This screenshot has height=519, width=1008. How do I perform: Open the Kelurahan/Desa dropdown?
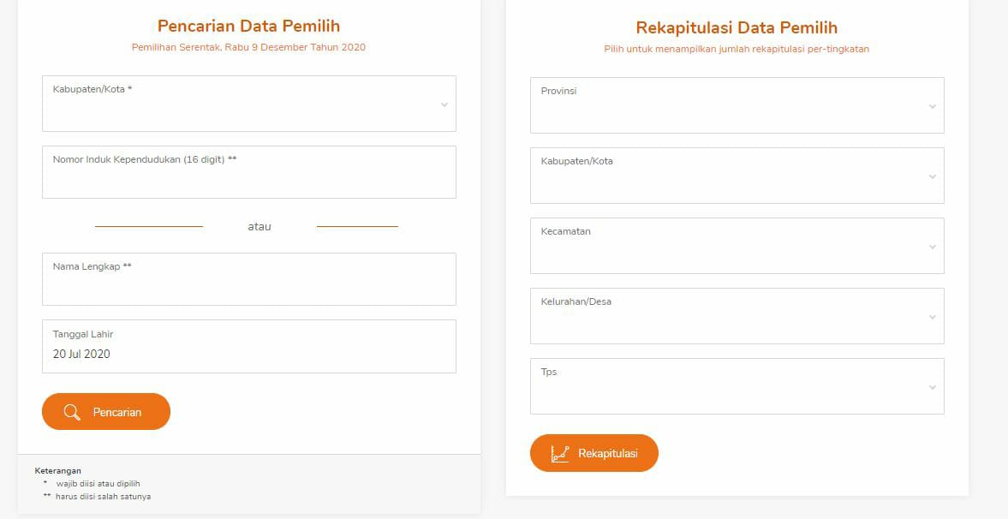737,316
